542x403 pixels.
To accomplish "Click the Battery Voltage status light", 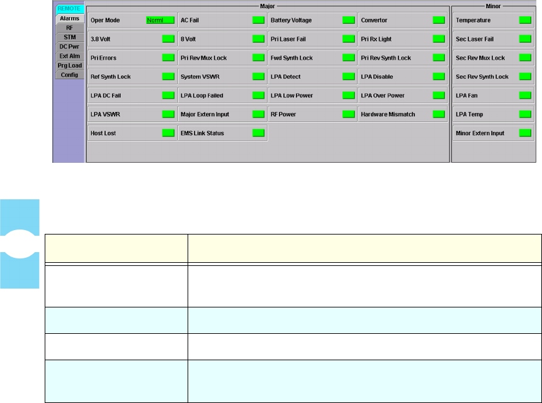I will 349,20.
